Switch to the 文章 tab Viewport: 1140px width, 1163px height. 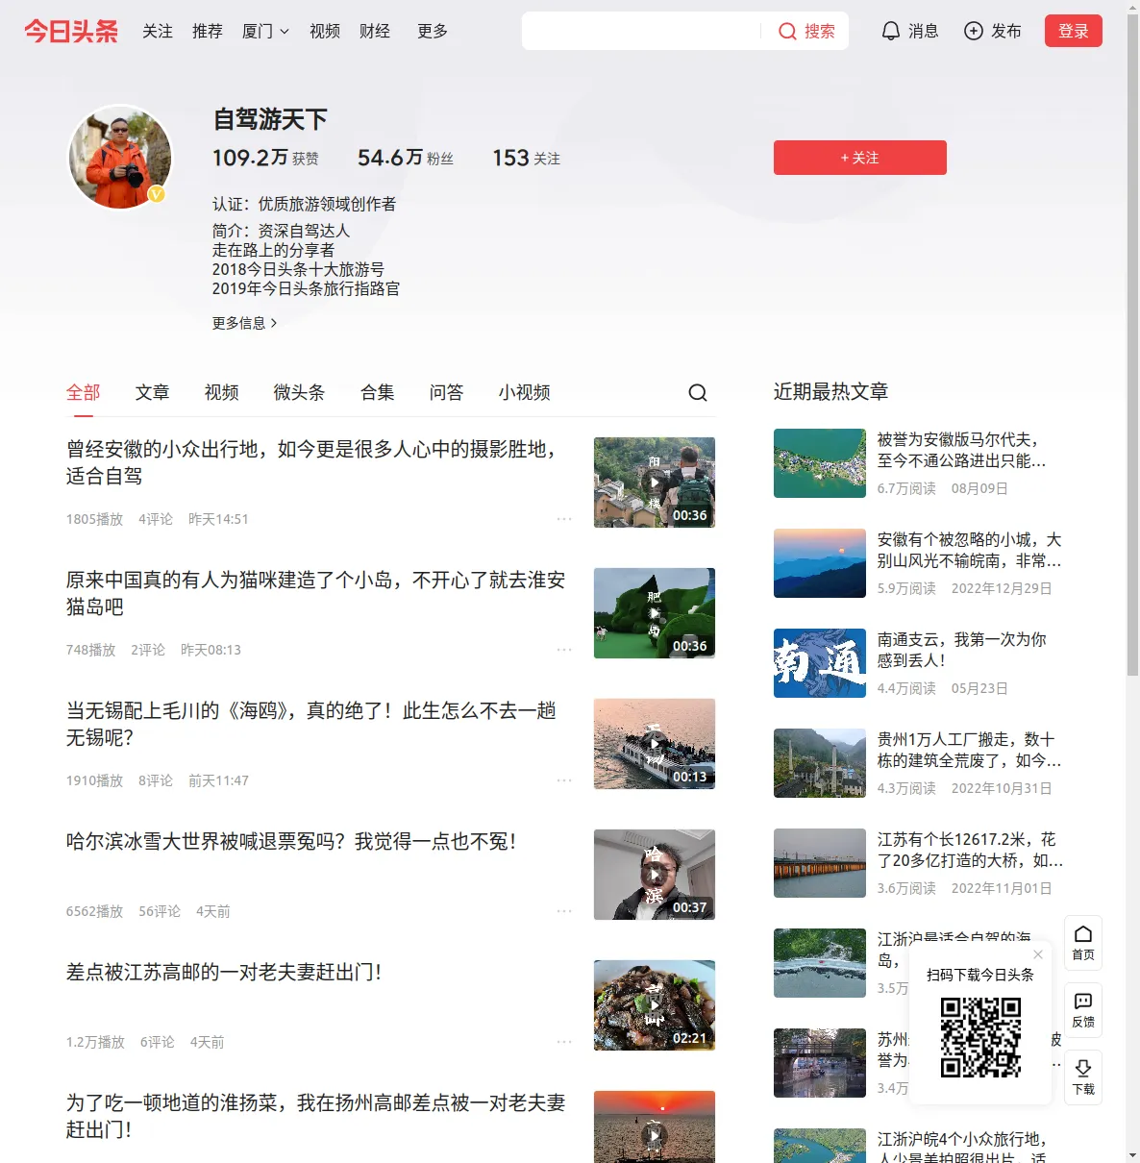153,392
